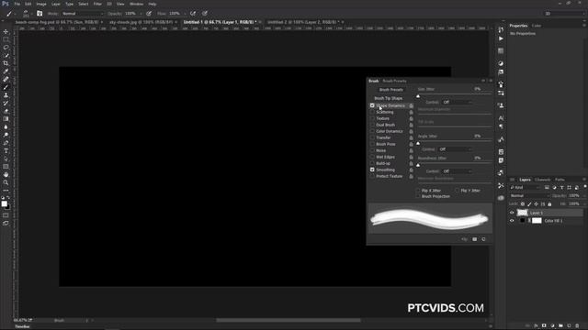Open the Filter menu
The height and width of the screenshot is (330, 588).
[97, 4]
